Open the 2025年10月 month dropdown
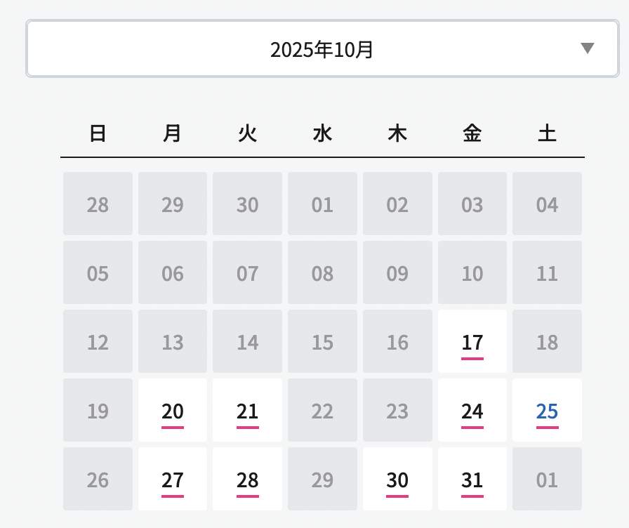629x528 pixels. click(322, 49)
